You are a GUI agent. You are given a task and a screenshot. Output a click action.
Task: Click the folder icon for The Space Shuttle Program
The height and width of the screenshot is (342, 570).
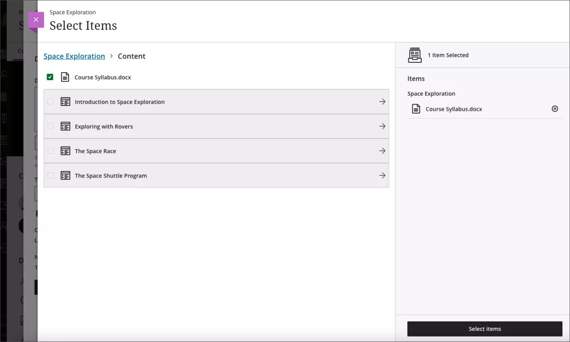[65, 175]
